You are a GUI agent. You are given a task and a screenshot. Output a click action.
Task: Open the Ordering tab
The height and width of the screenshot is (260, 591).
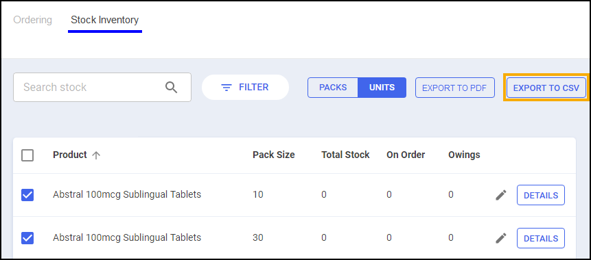(x=33, y=20)
